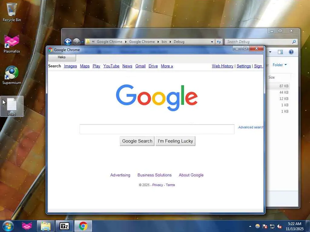This screenshot has width=310, height=232.
Task: Focus the Google search text box
Action: coord(157,129)
